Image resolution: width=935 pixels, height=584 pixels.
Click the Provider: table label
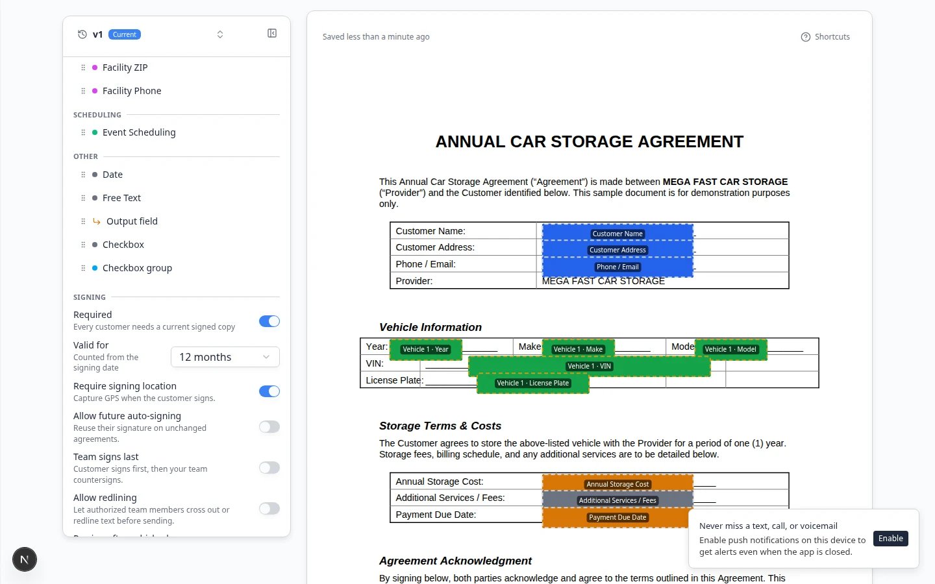414,281
